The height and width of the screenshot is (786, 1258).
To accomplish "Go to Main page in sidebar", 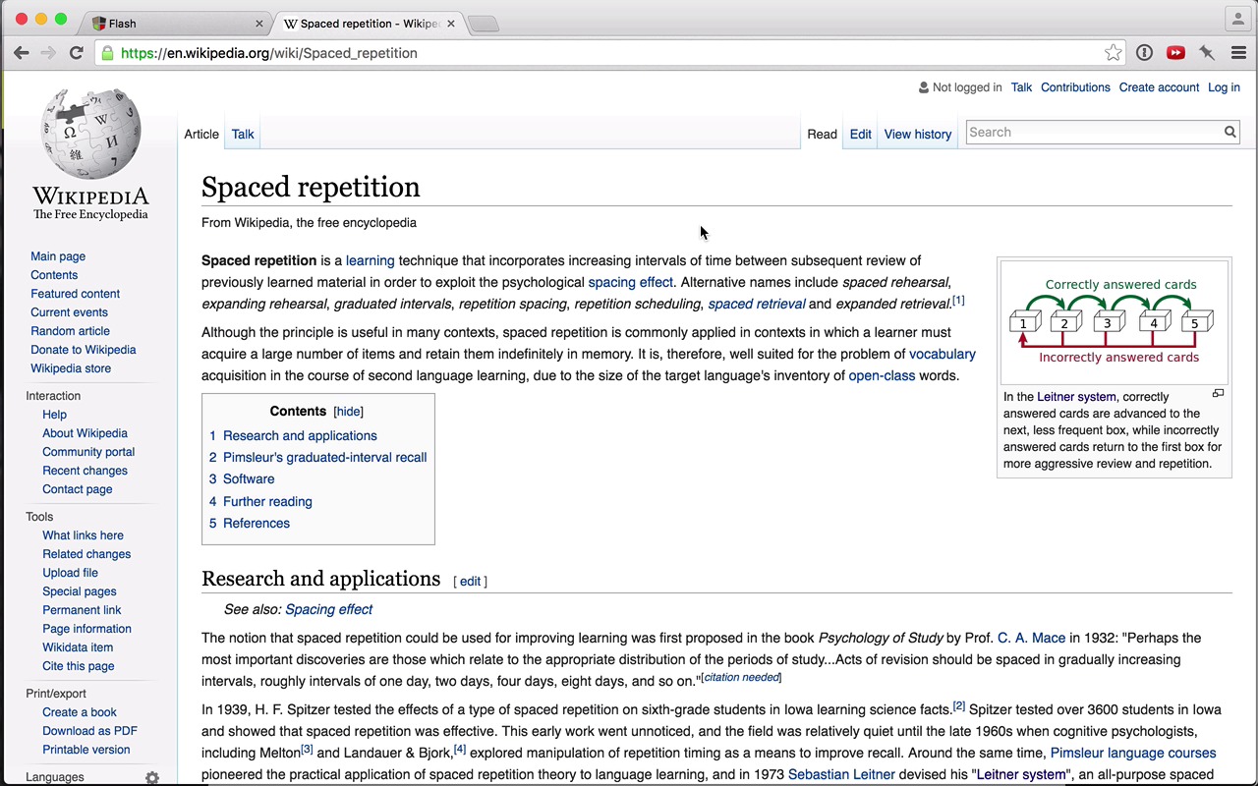I will [58, 256].
